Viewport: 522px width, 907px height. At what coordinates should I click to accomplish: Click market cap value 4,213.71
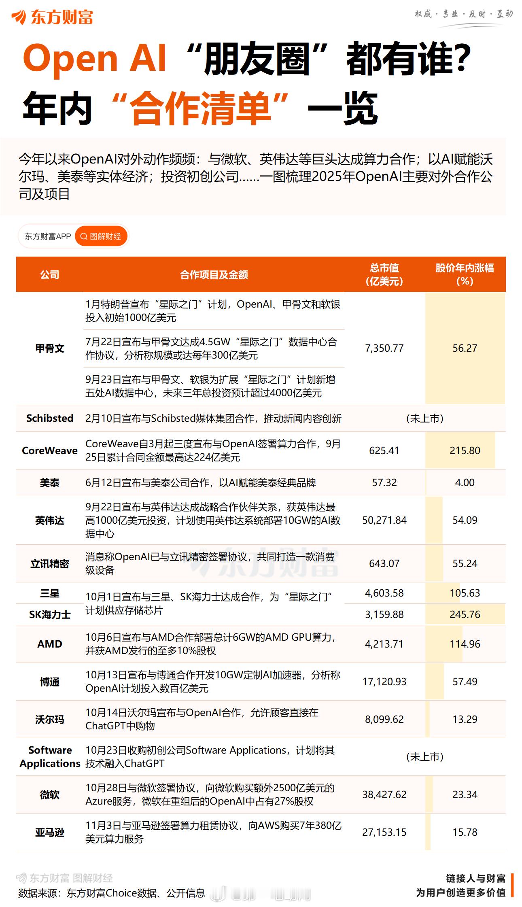tap(384, 644)
